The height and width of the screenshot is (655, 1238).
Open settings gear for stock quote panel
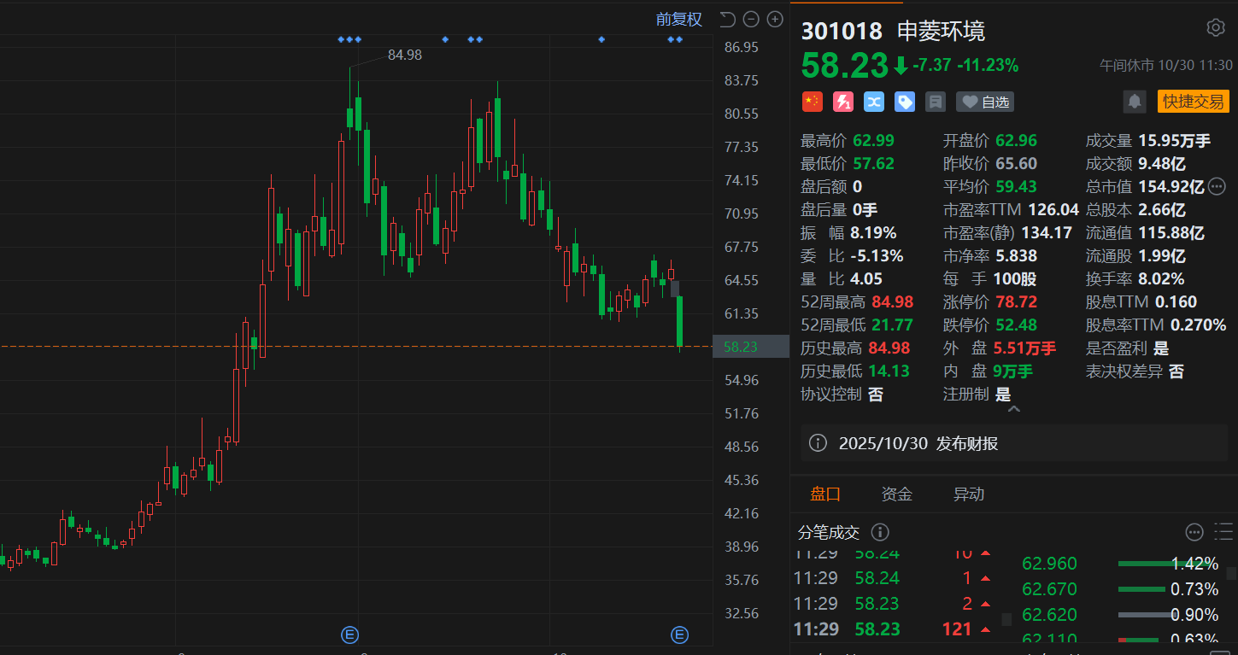click(1215, 27)
